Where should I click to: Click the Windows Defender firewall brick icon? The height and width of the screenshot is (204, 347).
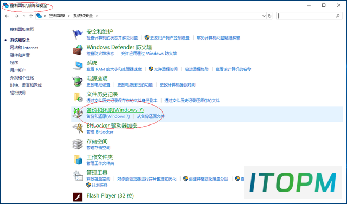78,50
